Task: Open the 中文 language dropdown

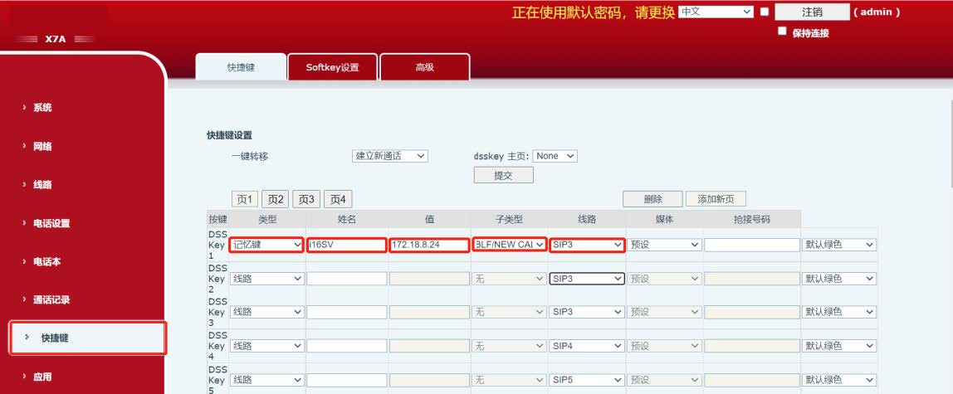Action: pyautogui.click(x=715, y=12)
